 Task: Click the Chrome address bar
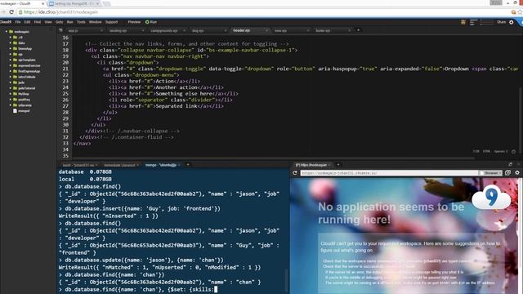pyautogui.click(x=263, y=12)
